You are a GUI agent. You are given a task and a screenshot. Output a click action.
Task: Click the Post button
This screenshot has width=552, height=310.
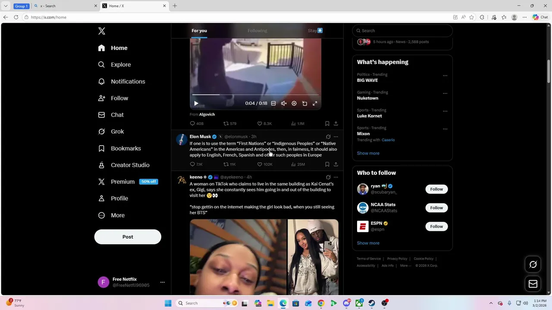(x=128, y=237)
